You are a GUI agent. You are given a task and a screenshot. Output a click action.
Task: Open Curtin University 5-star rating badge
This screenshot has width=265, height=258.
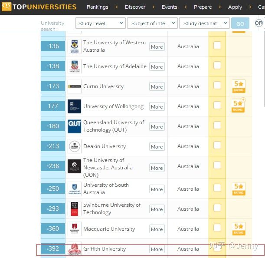tap(239, 86)
